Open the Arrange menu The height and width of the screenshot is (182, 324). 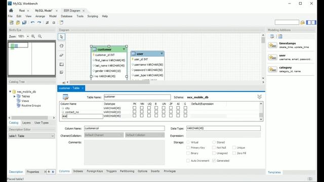(x=40, y=16)
